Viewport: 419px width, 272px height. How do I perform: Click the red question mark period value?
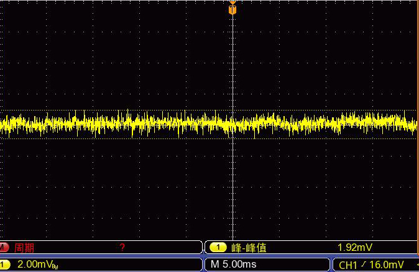122,247
